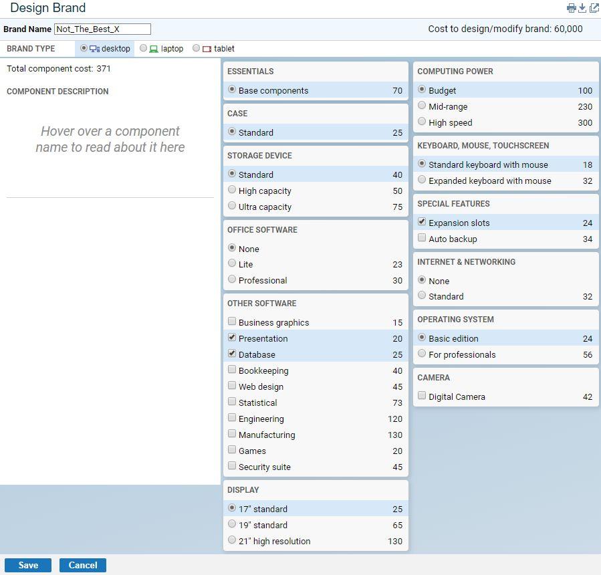Choose Standard keyboard with mouse

point(422,164)
